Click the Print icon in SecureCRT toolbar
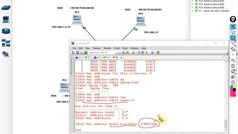238x134 pixels. coord(133,52)
